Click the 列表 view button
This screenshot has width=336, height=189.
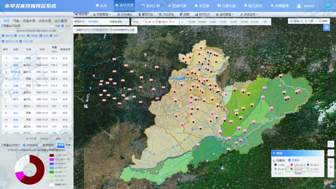tap(68, 145)
